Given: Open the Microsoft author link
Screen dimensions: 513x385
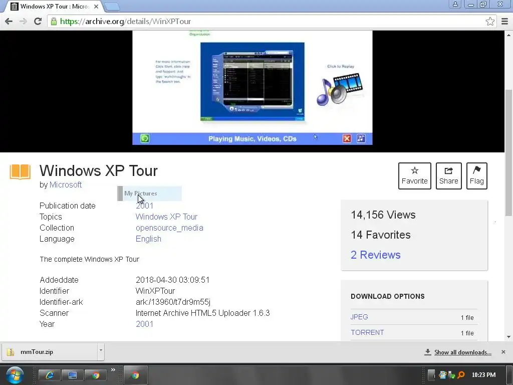Looking at the screenshot, I should coord(66,184).
